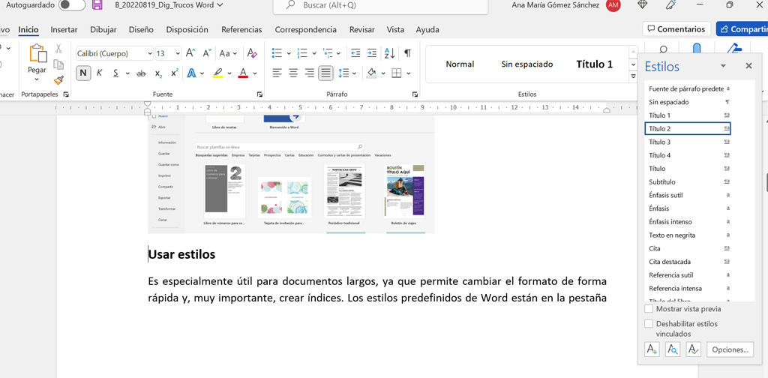Screen dimensions: 768x378
Task: Open the red font color dropdown arrow
Action: 255,73
